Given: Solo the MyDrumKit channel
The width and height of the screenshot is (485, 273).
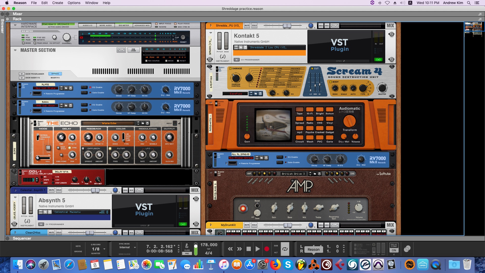Looking at the screenshot, I should click(x=254, y=225).
